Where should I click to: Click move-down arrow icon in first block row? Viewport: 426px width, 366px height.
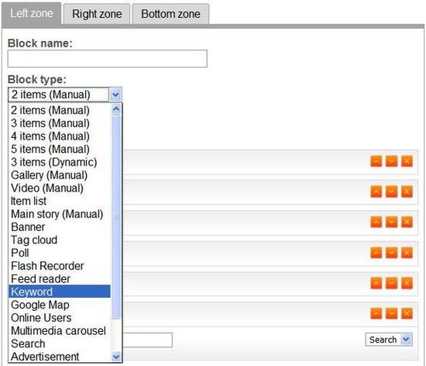pyautogui.click(x=391, y=161)
